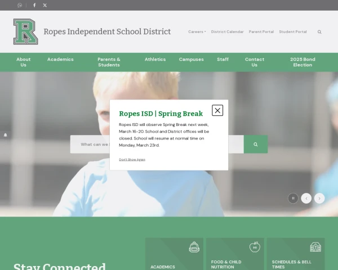Open the Schedules & Bell Times school tile
338x270 pixels.
click(x=296, y=254)
